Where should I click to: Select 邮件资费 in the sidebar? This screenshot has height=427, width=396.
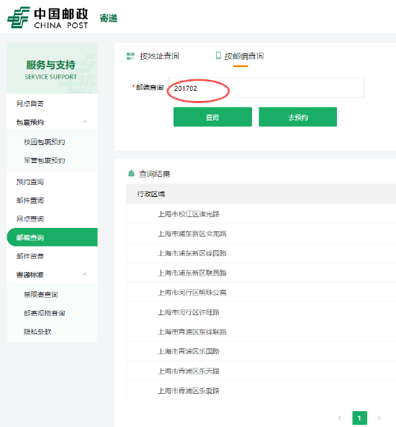30,256
